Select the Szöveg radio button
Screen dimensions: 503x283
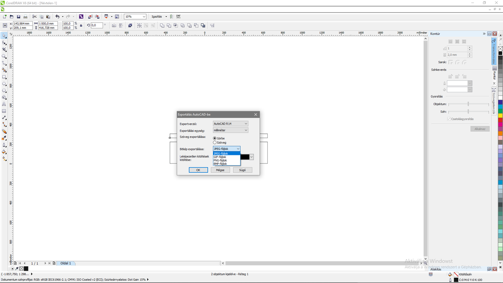pyautogui.click(x=215, y=143)
